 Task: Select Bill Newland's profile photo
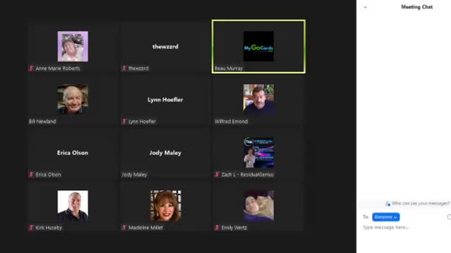pyautogui.click(x=73, y=100)
